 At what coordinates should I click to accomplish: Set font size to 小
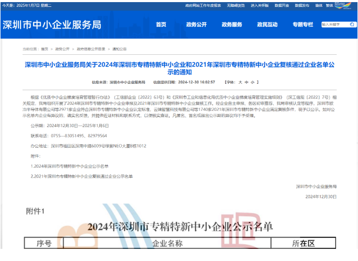[x=253, y=82]
